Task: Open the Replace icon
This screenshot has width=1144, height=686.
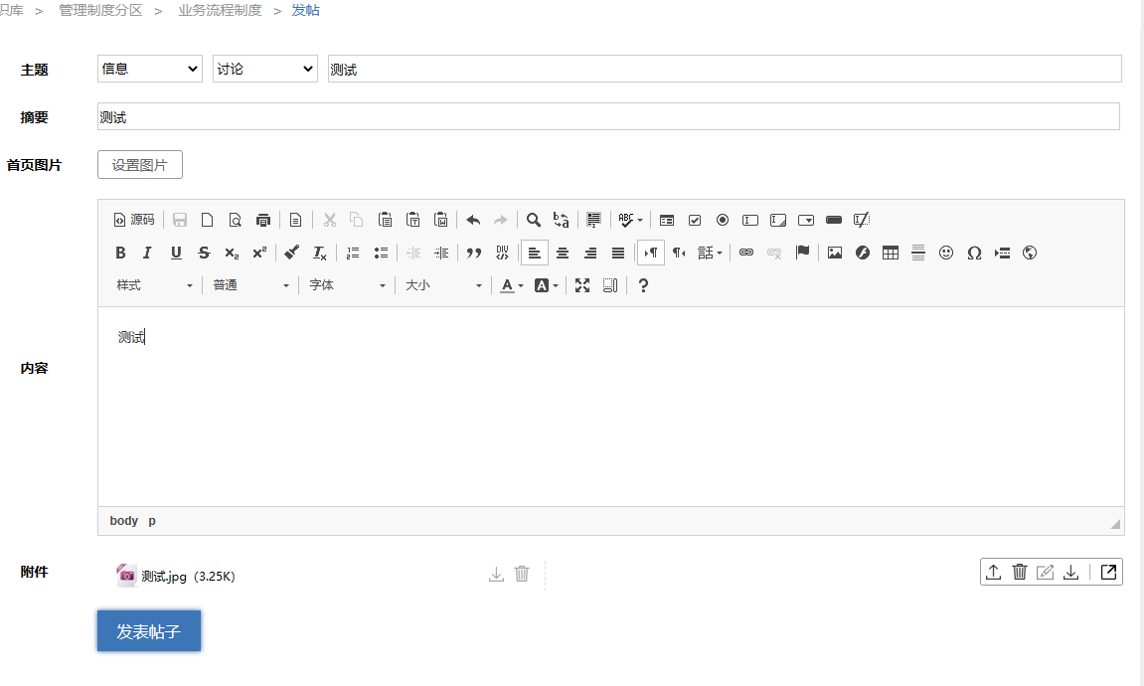Action: tap(561, 220)
